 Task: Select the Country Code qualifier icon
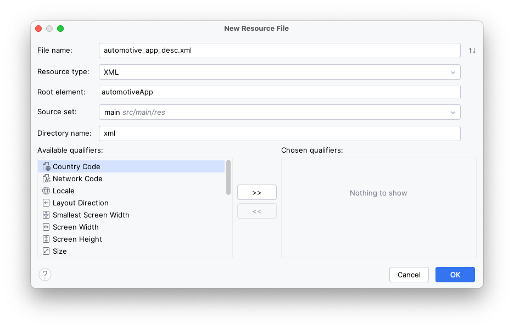pos(46,166)
